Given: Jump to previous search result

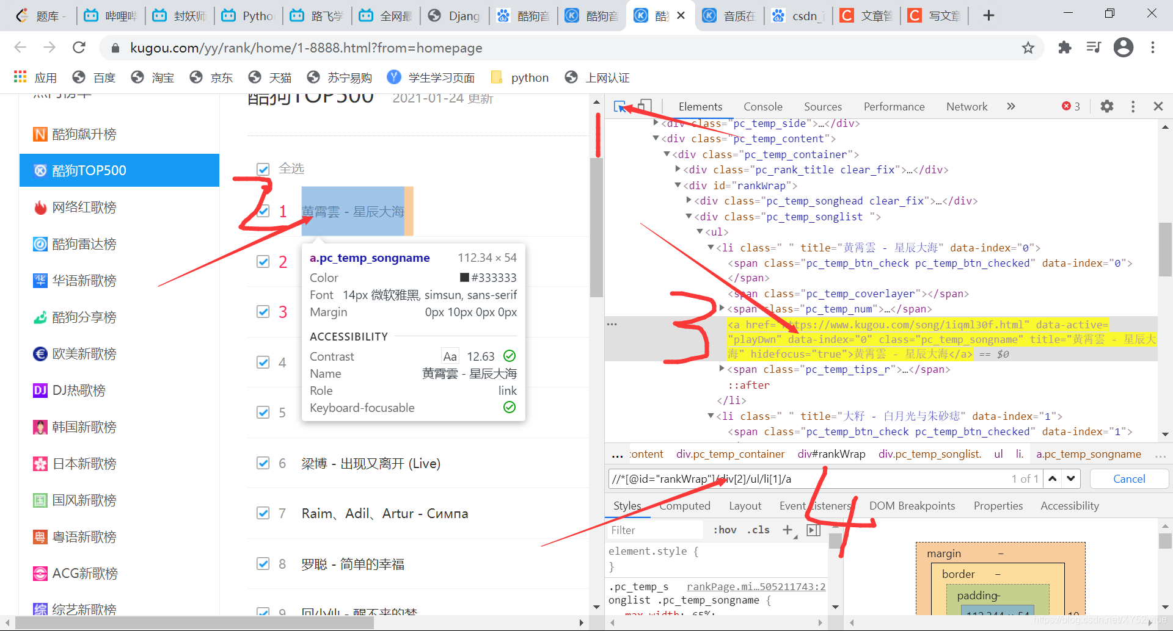Looking at the screenshot, I should coord(1053,479).
